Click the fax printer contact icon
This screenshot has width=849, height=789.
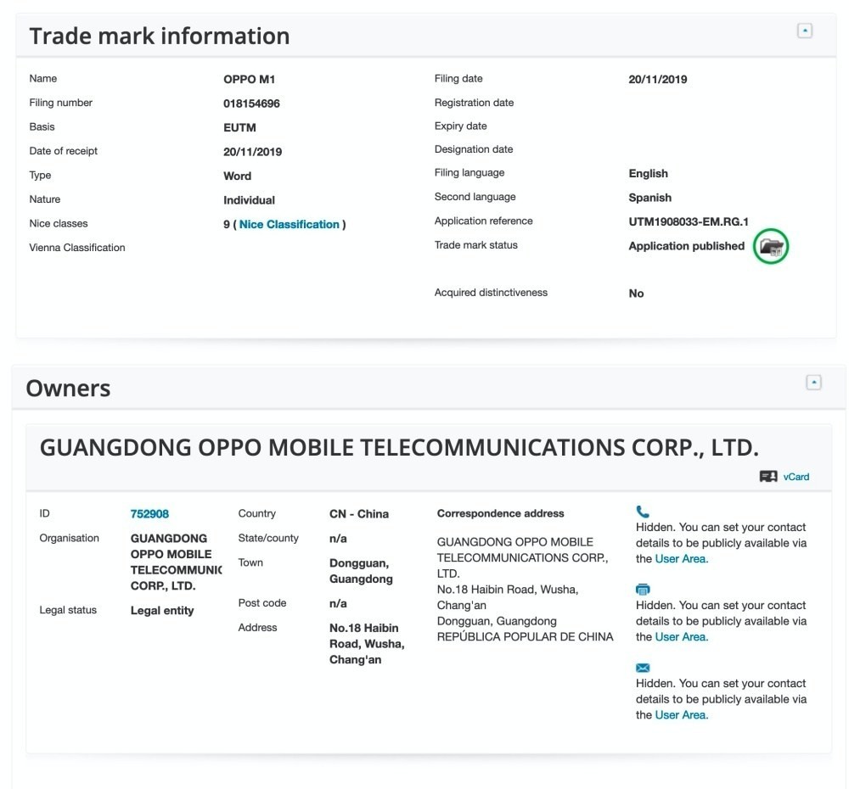point(643,590)
